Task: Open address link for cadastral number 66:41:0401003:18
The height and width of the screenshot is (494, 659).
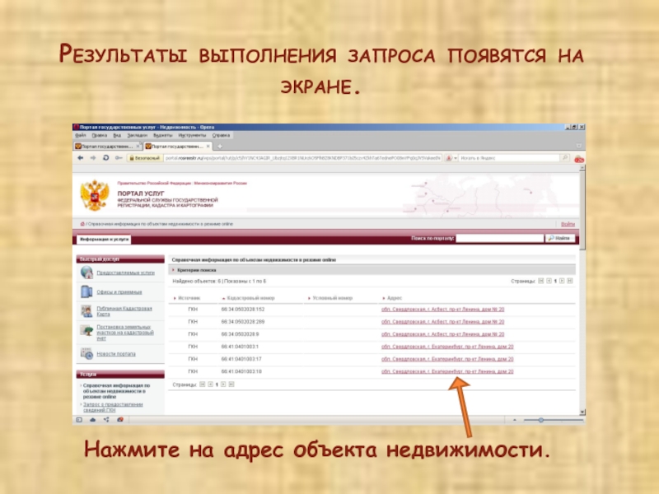Action: tap(447, 371)
